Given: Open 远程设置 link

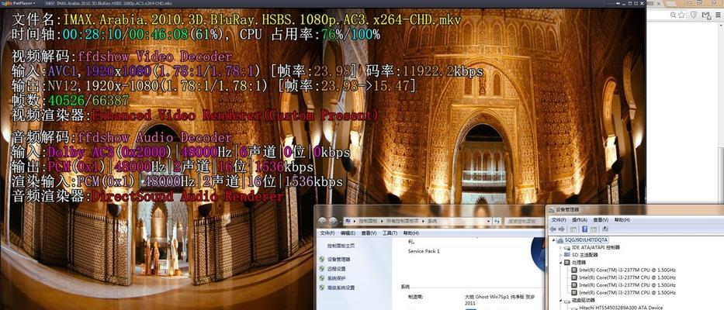Looking at the screenshot, I should [x=337, y=269].
